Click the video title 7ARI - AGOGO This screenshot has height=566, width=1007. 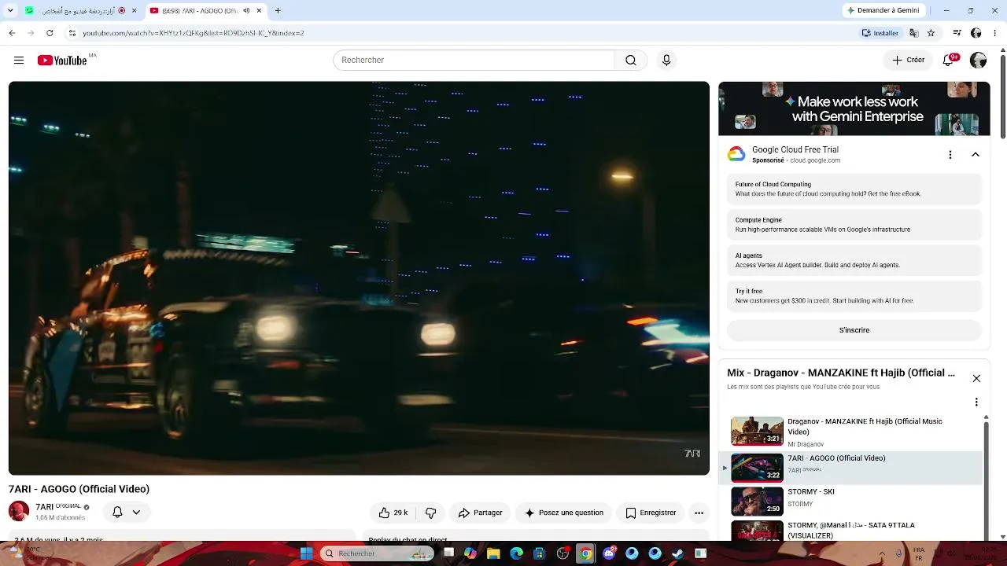tap(79, 489)
